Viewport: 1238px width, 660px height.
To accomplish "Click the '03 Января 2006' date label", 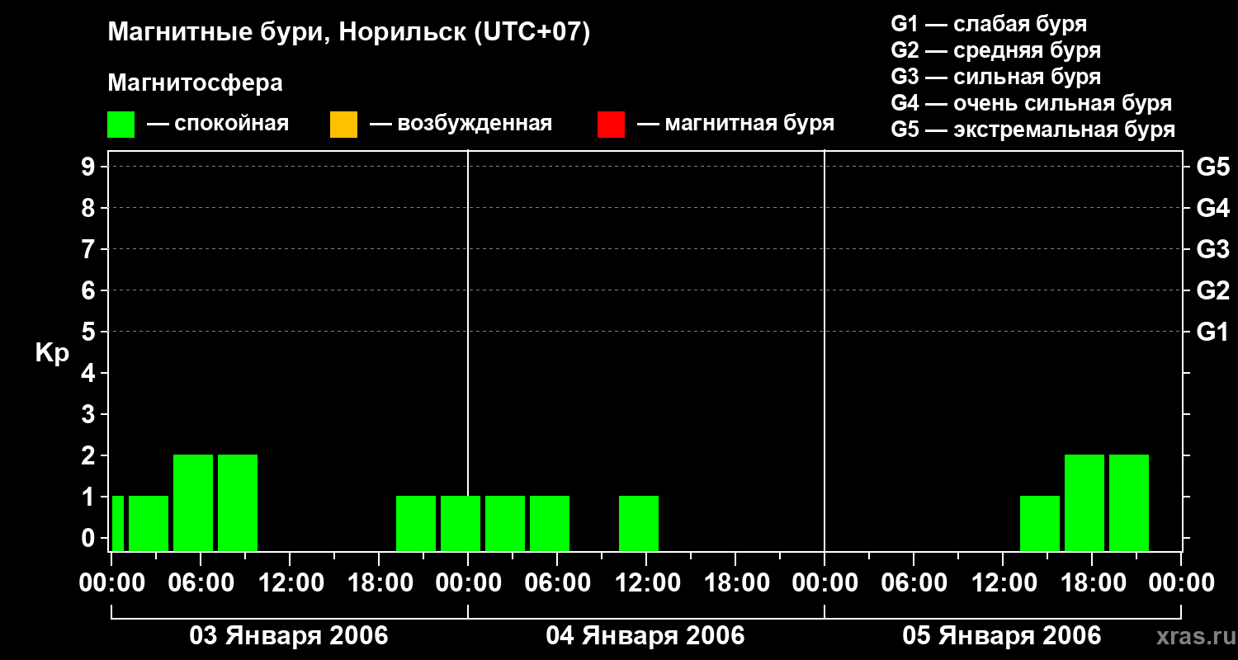I will 289,636.
